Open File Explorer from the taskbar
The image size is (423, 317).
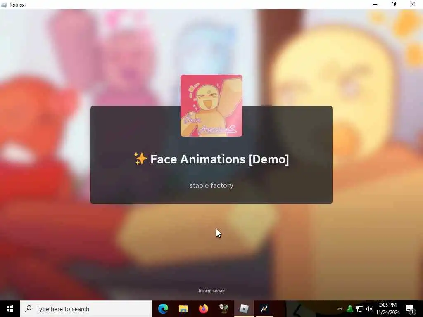pos(183,309)
